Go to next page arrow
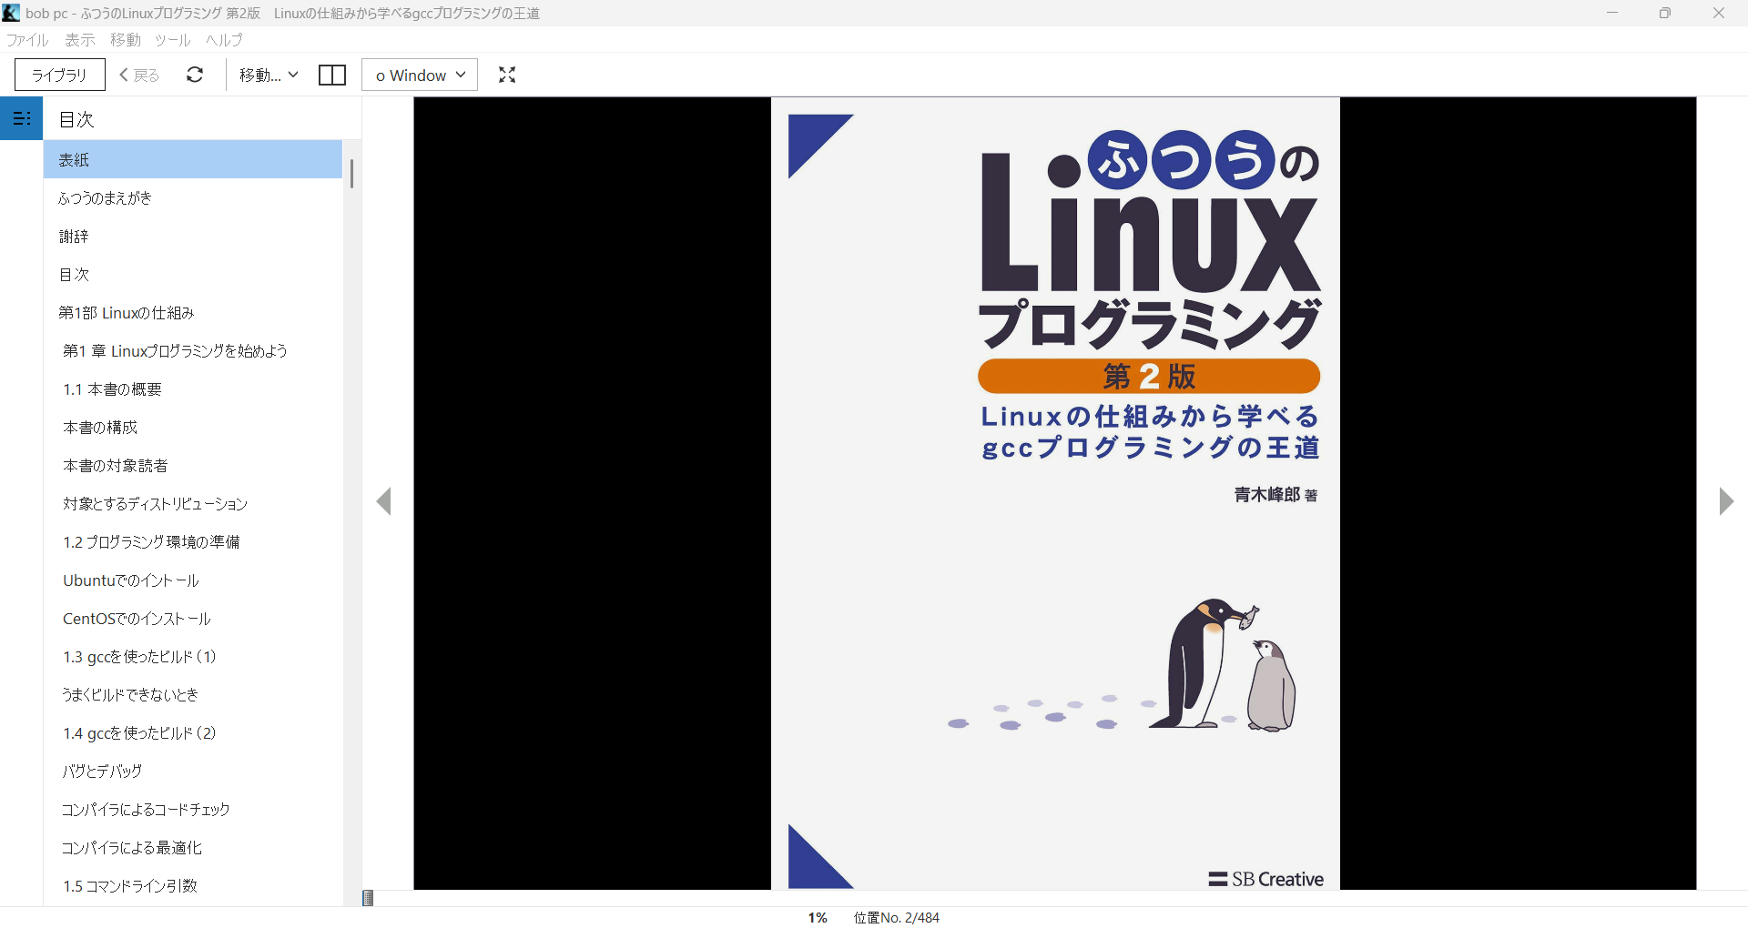Viewport: 1748px width, 928px height. click(x=1725, y=501)
